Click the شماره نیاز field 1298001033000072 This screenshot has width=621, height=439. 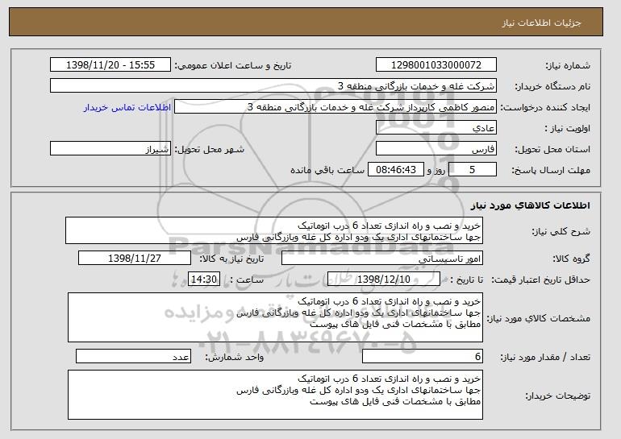pyautogui.click(x=436, y=65)
